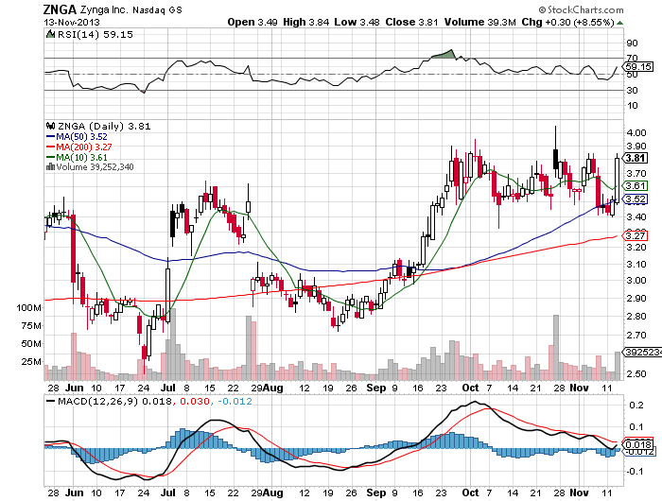
Task: Click the Low 3.48 value in the header
Action: (x=357, y=22)
